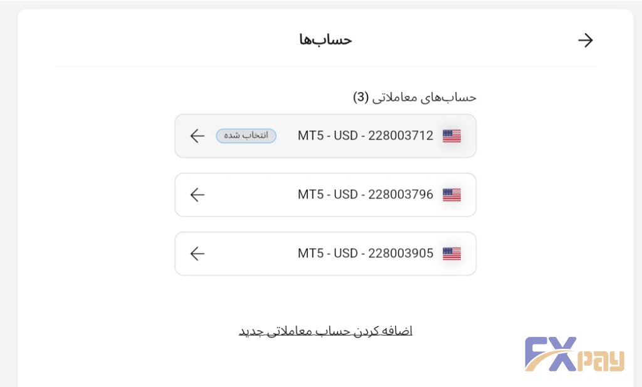Click the back arrow beside the page title
Screen dimensions: 642x387
[585, 40]
